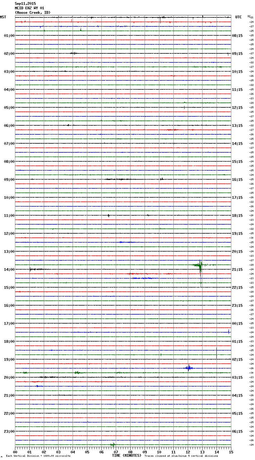Select the 06:00 MST time label

point(9,126)
